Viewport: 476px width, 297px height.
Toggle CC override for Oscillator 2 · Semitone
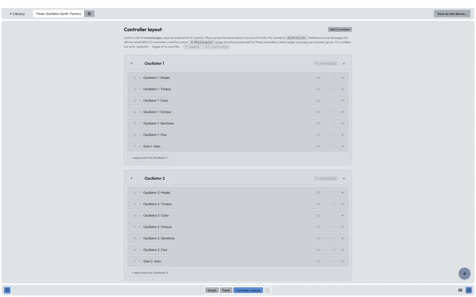coord(318,238)
